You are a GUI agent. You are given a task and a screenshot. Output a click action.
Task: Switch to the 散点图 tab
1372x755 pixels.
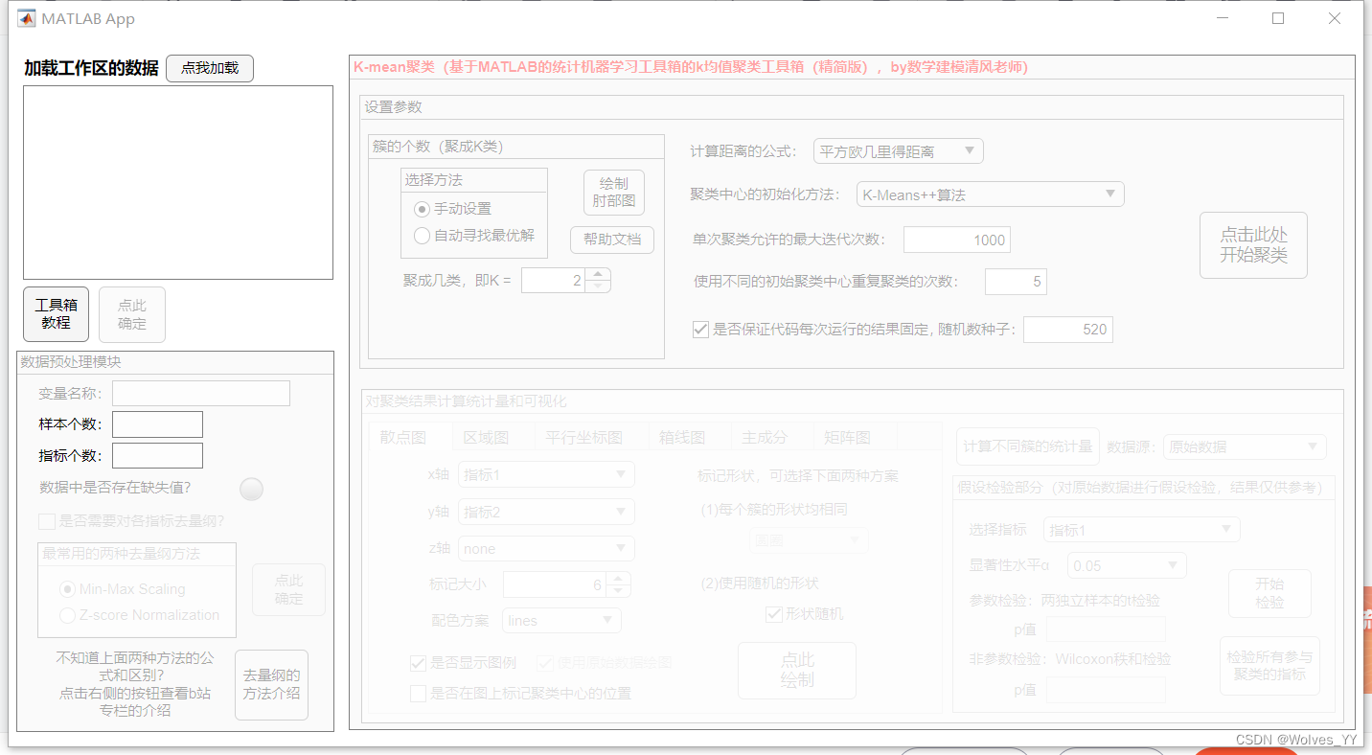[403, 437]
